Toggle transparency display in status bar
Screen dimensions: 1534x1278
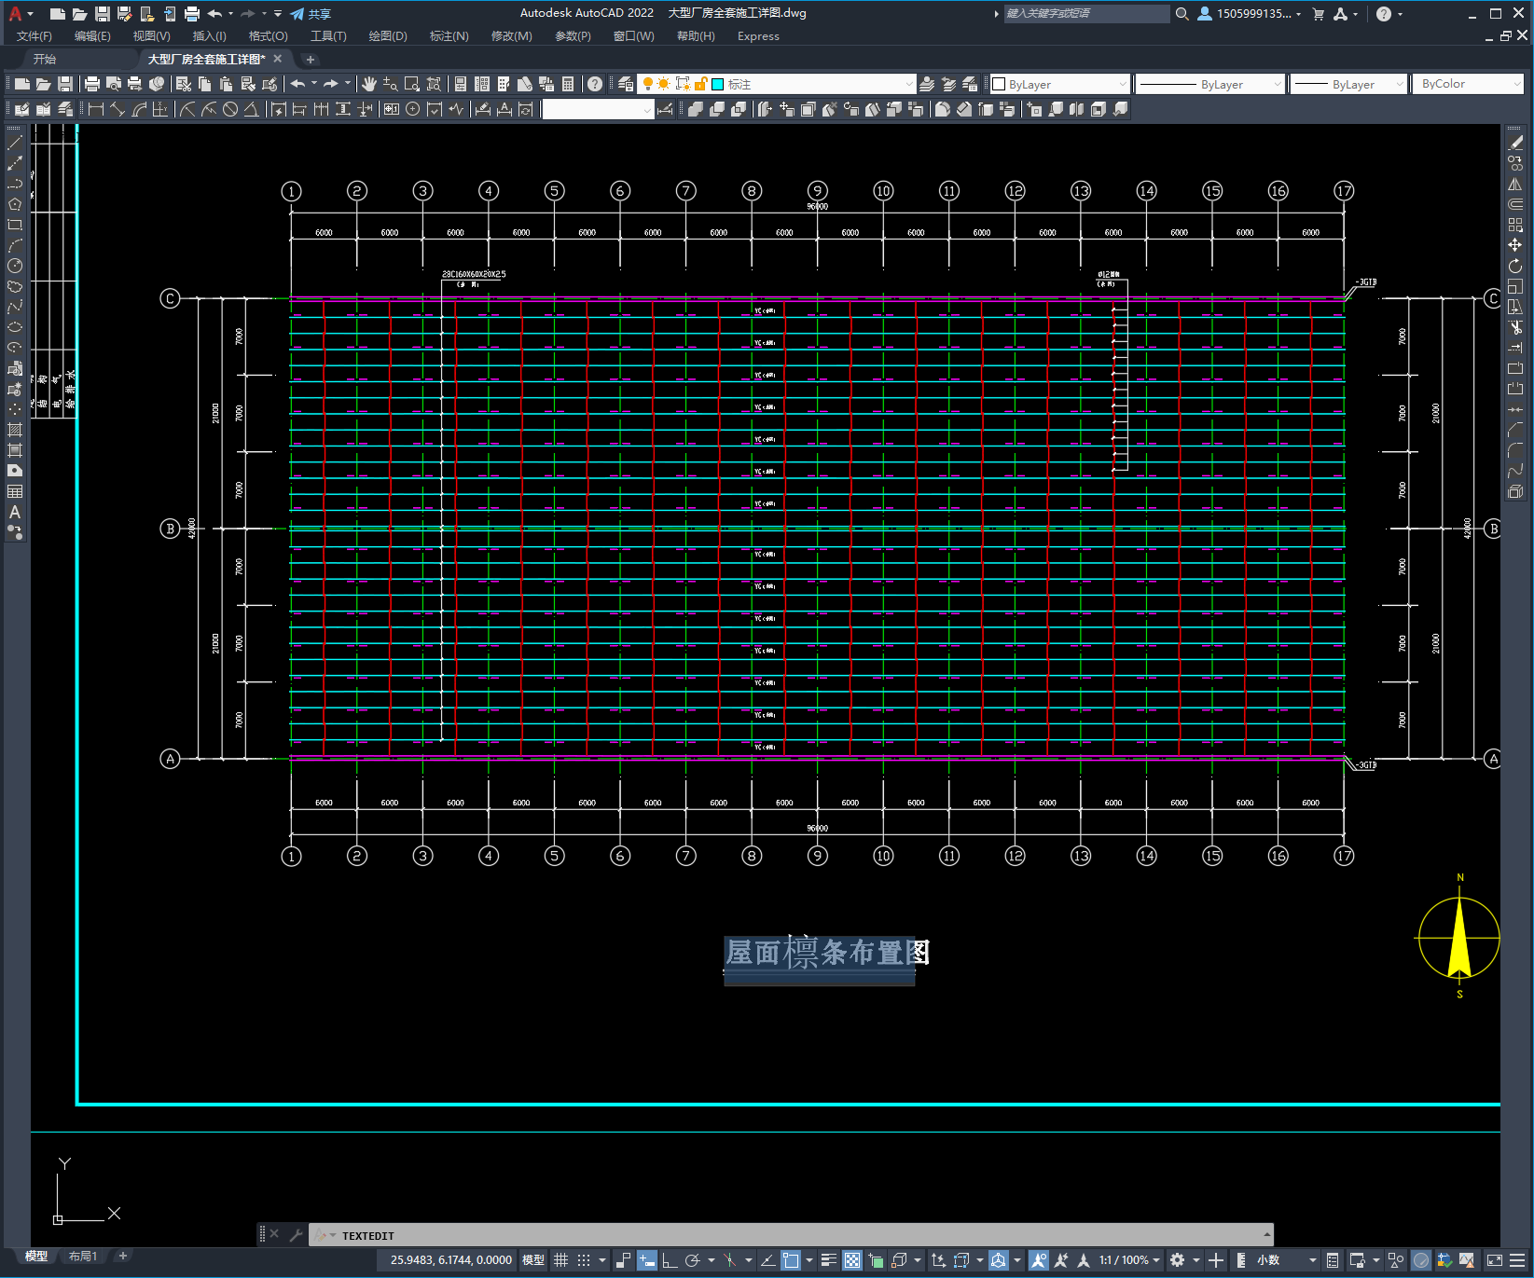tap(852, 1260)
